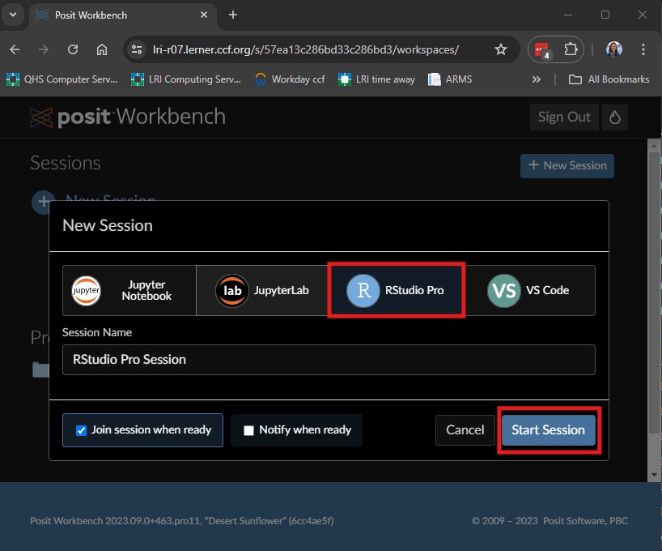Viewport: 662px width, 551px height.
Task: Open the LRI Computing Serv... bookmark
Action: [x=186, y=79]
